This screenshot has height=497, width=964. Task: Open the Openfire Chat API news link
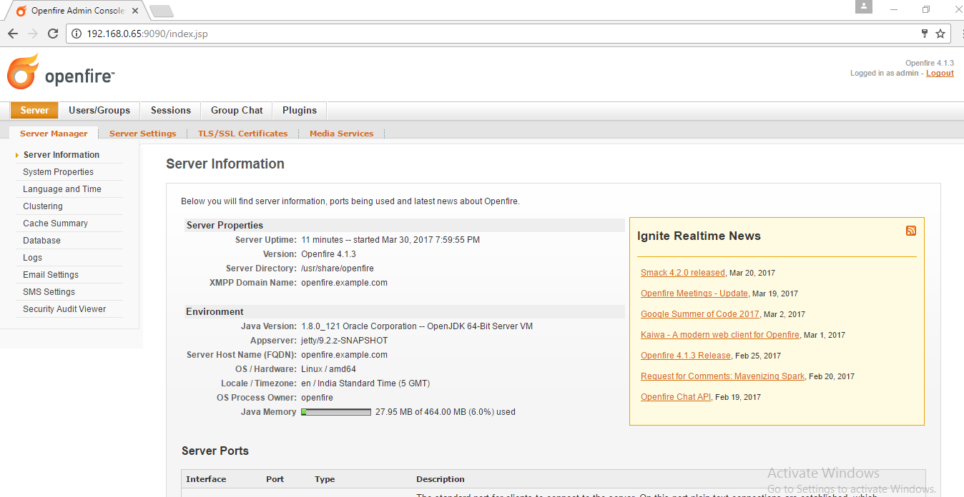[676, 397]
